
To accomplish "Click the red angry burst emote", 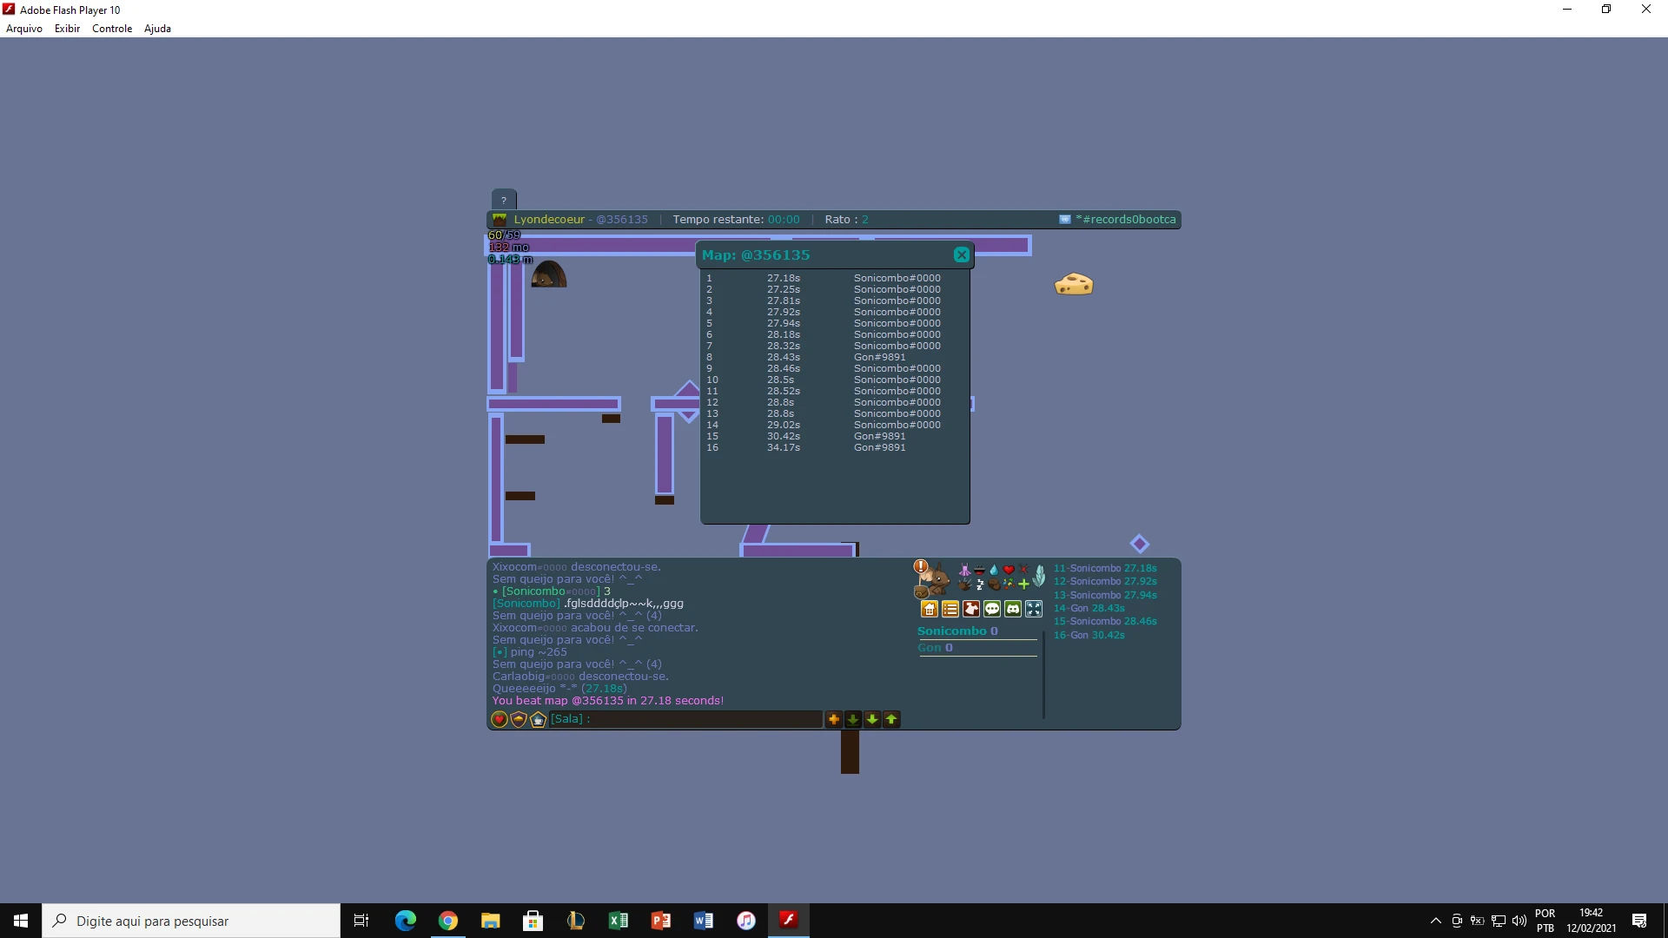I will [1023, 570].
